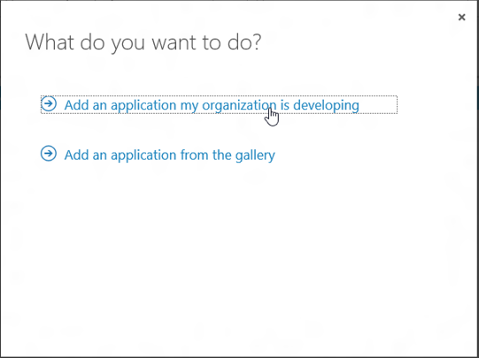The width and height of the screenshot is (479, 358).
Task: Click the arrow icon beside gallery option
Action: 49,154
